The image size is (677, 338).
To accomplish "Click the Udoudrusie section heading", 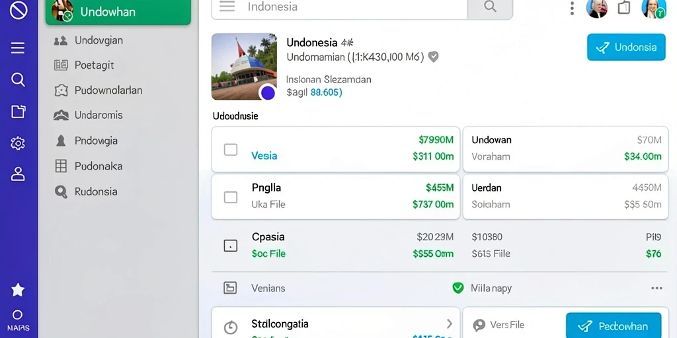I will point(235,116).
